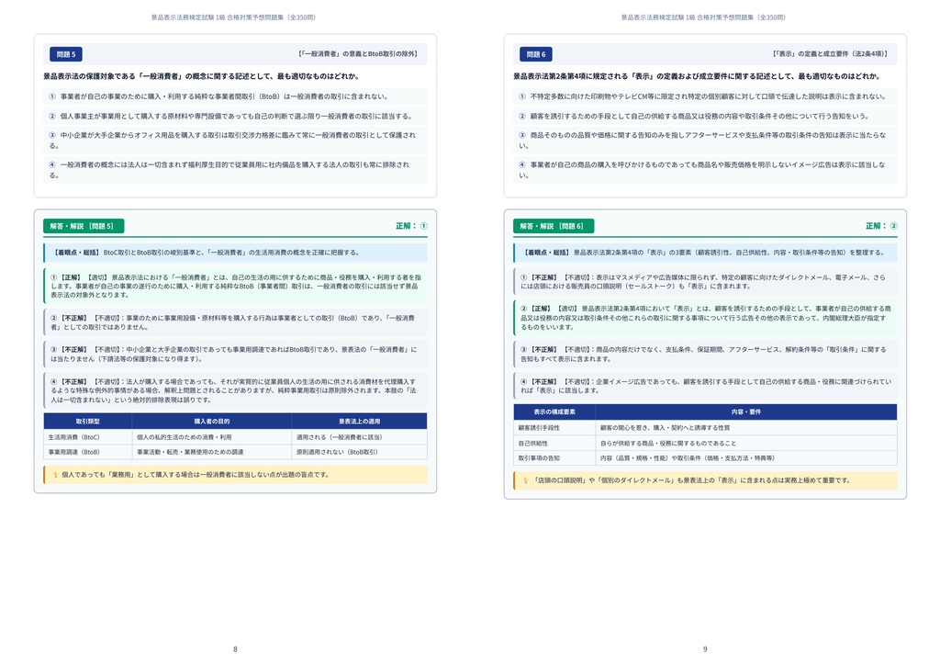Viewport: 940px width, 665px height.
Task: Click cell 内容(品質・規格・性能)や取引条件
Action: tap(745, 458)
